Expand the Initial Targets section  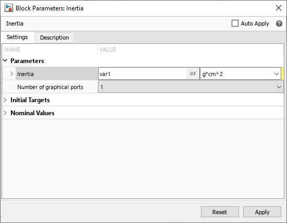(5, 100)
